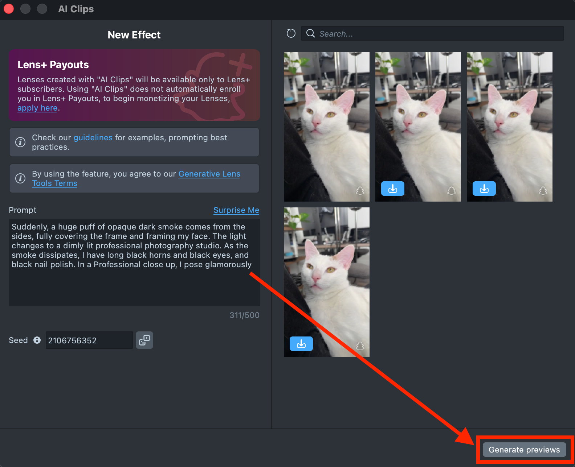The height and width of the screenshot is (467, 575).
Task: Click the refresh icon beside the search bar
Action: coord(291,33)
